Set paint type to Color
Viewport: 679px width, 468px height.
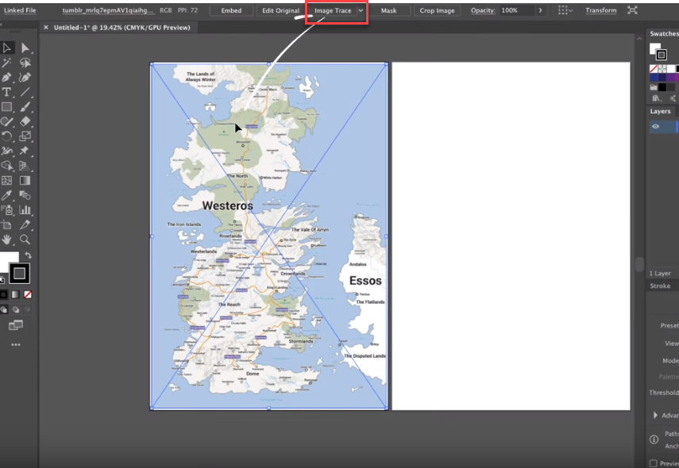pyautogui.click(x=3, y=294)
